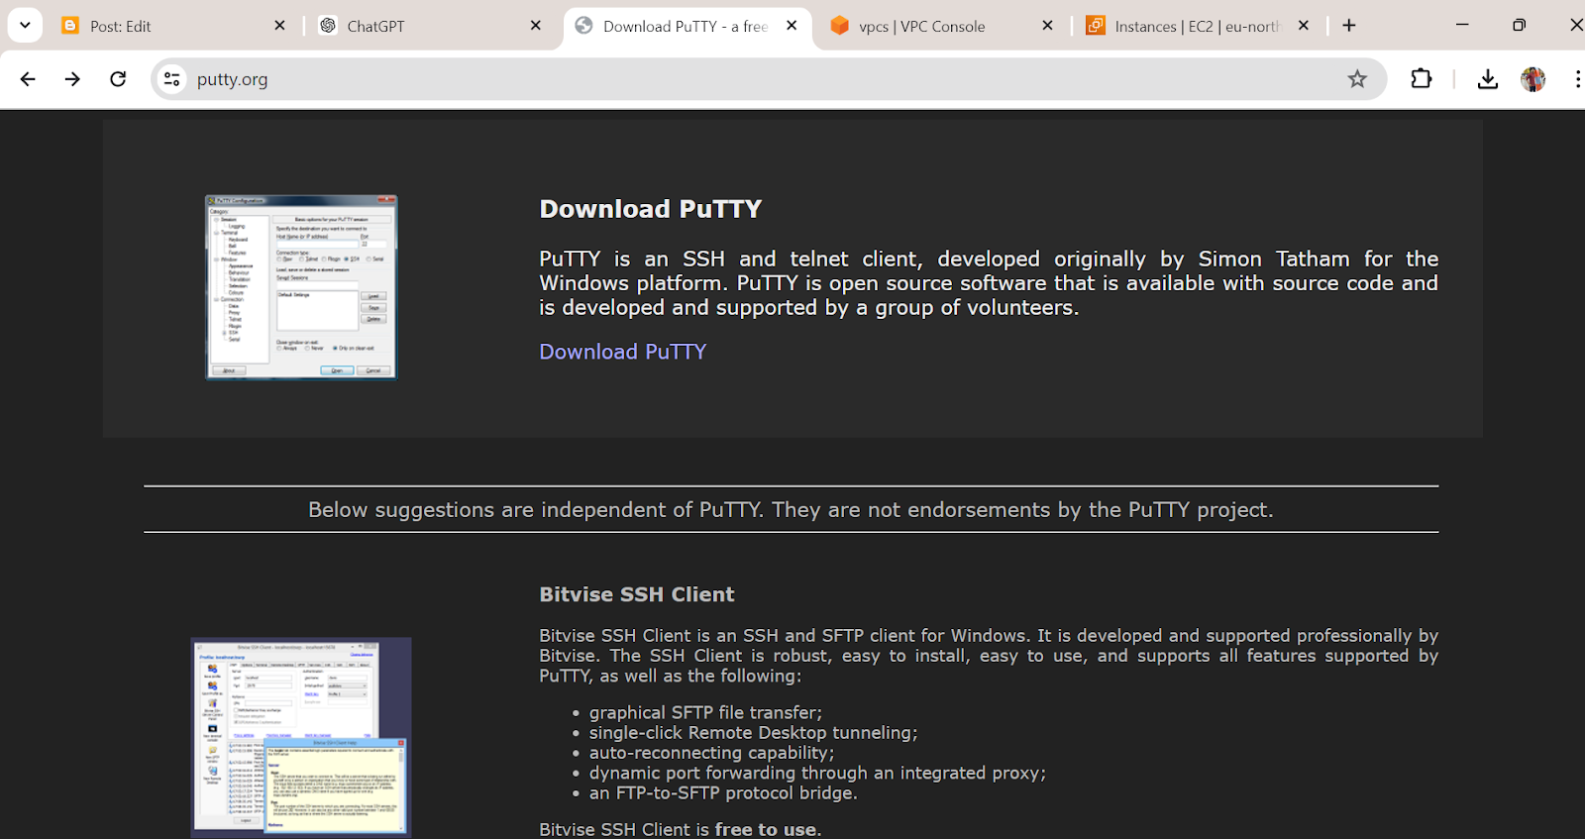Click 'an FTP-to-SFTP protocol bridge.' bullet

pos(723,793)
